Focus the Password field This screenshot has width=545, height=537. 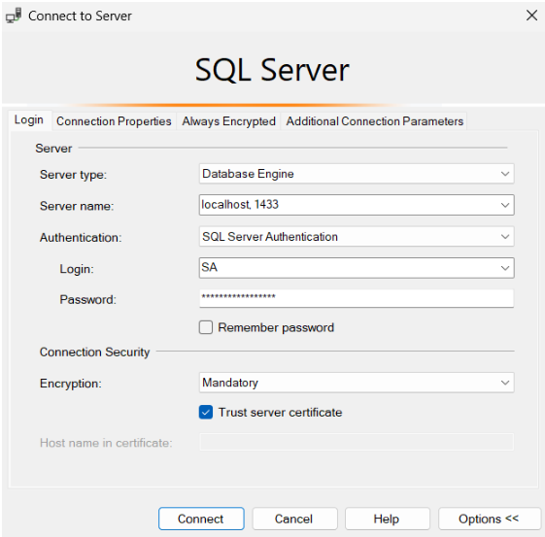pos(357,298)
